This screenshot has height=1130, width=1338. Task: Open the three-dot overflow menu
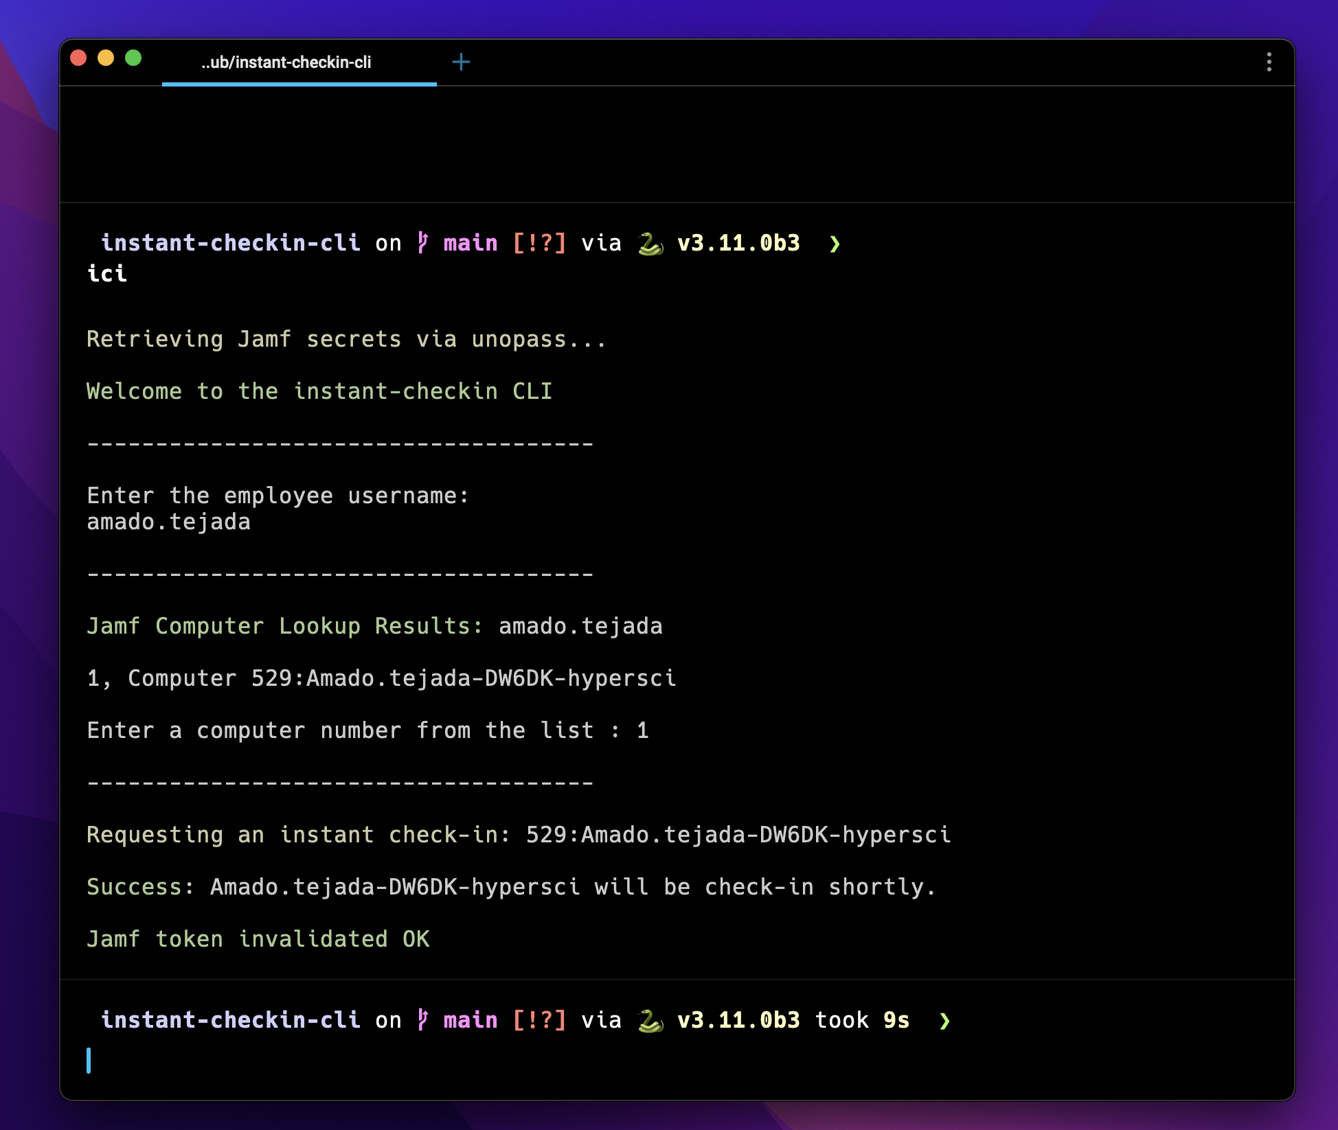click(x=1269, y=62)
